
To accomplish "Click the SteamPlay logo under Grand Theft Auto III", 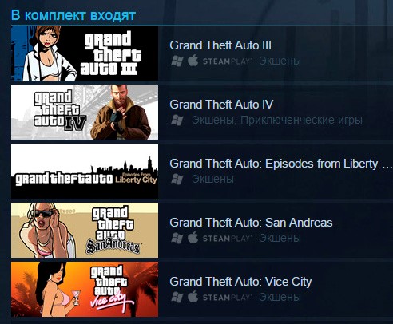I will [x=227, y=61].
